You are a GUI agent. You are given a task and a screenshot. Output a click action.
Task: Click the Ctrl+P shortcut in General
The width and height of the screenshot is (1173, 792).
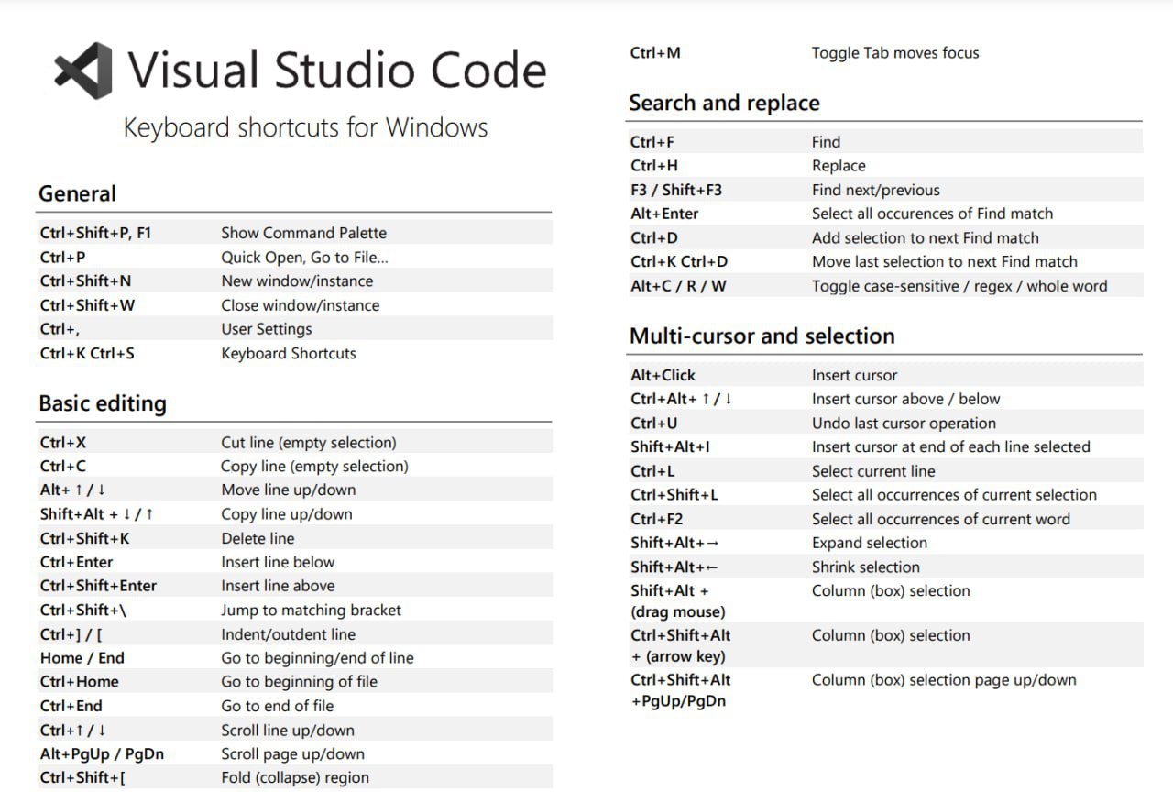click(x=62, y=258)
